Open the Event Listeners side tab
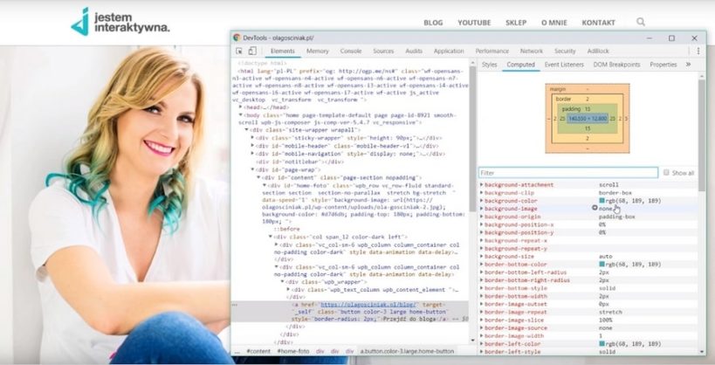 [x=564, y=65]
